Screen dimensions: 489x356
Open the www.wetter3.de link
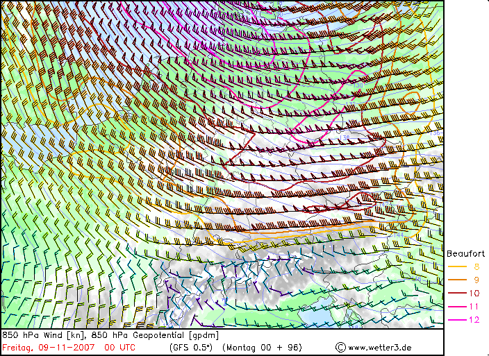(380, 347)
